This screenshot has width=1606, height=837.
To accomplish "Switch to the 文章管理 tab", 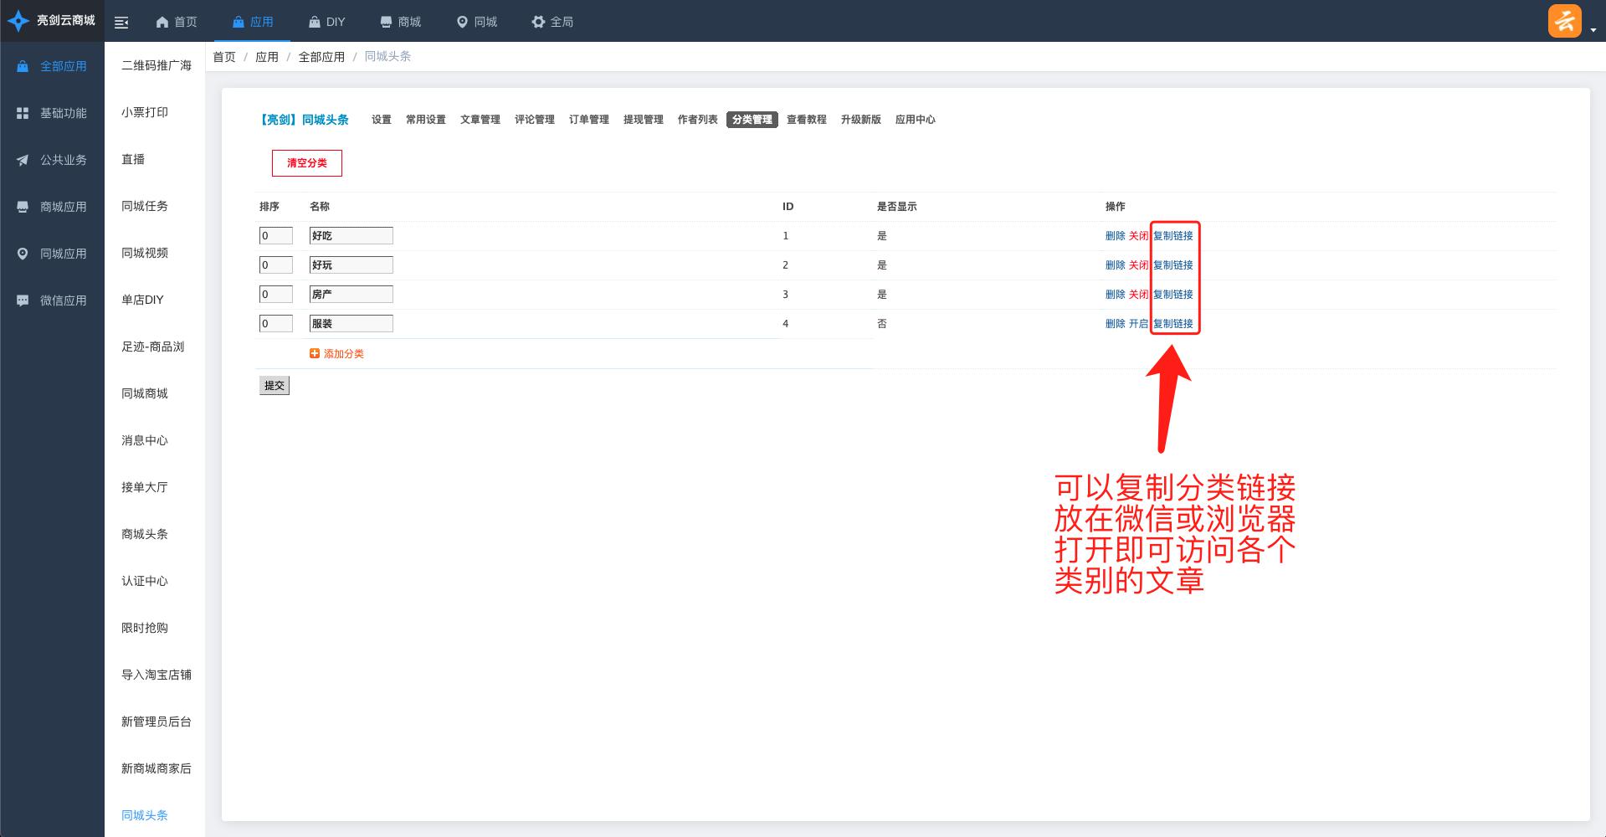I will [480, 120].
